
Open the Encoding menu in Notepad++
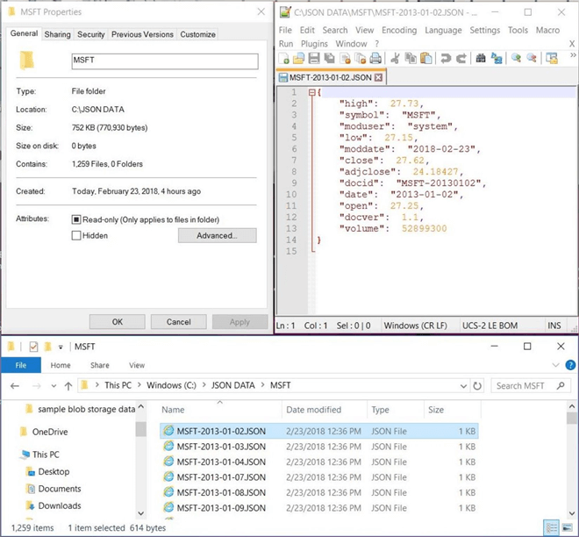[x=399, y=31]
